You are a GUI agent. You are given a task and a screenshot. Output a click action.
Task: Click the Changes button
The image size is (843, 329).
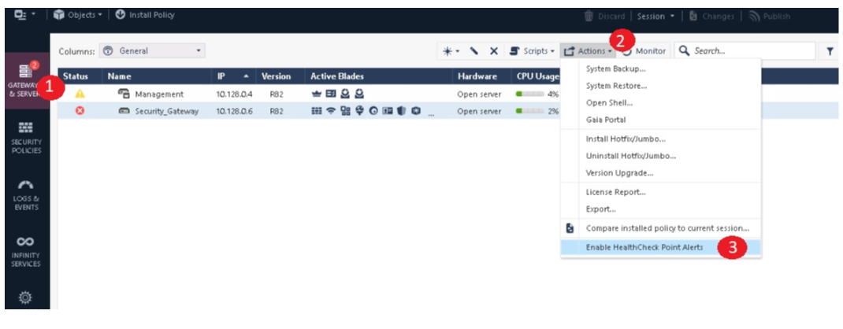click(x=711, y=16)
